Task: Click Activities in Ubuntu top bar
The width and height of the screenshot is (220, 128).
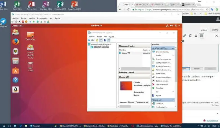Action: (17, 26)
